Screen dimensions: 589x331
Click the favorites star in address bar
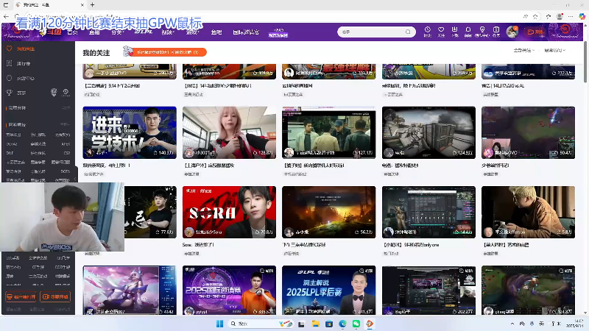(535, 16)
